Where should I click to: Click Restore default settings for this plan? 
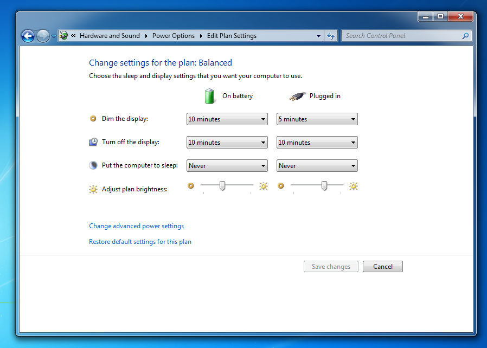point(140,242)
